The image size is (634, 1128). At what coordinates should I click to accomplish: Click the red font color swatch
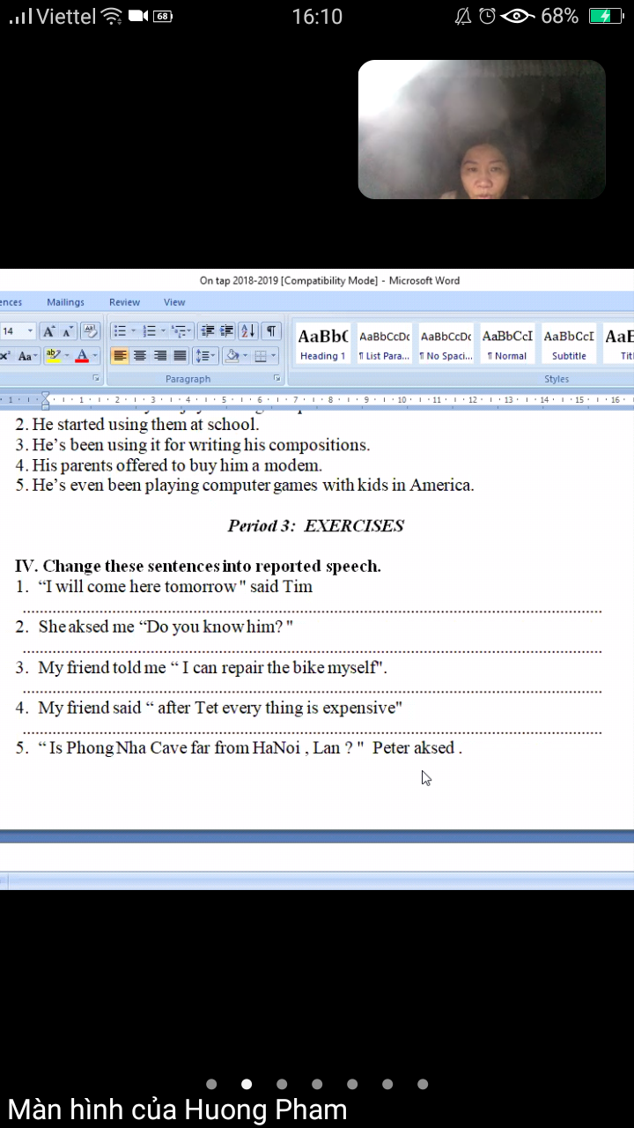pyautogui.click(x=82, y=356)
